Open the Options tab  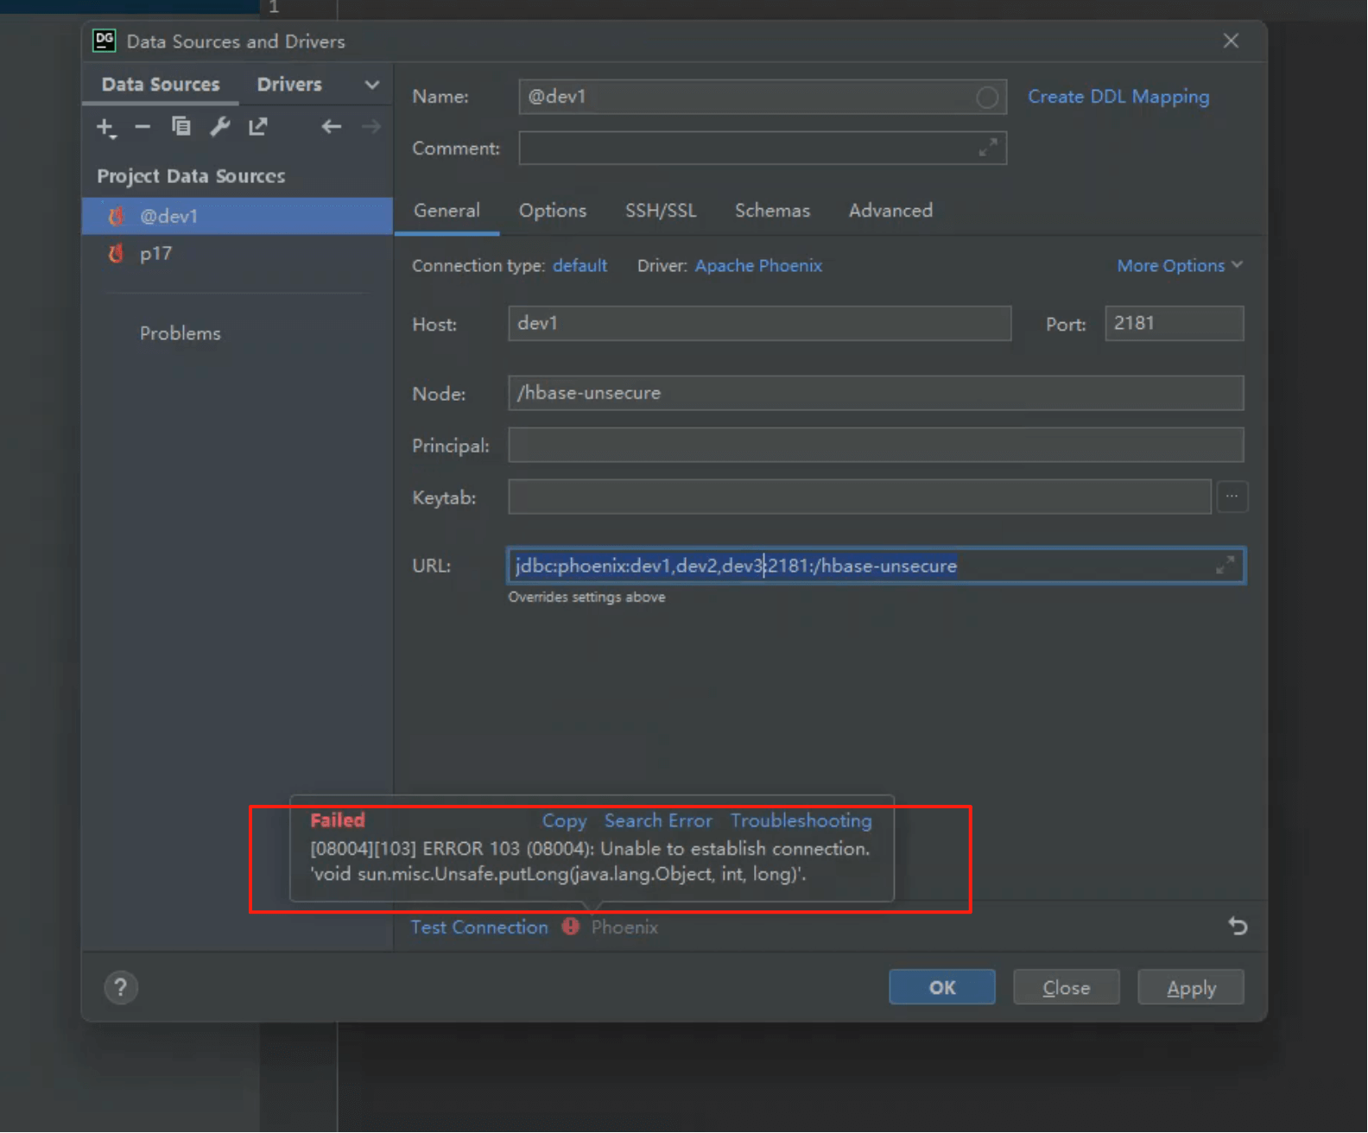[x=553, y=211]
